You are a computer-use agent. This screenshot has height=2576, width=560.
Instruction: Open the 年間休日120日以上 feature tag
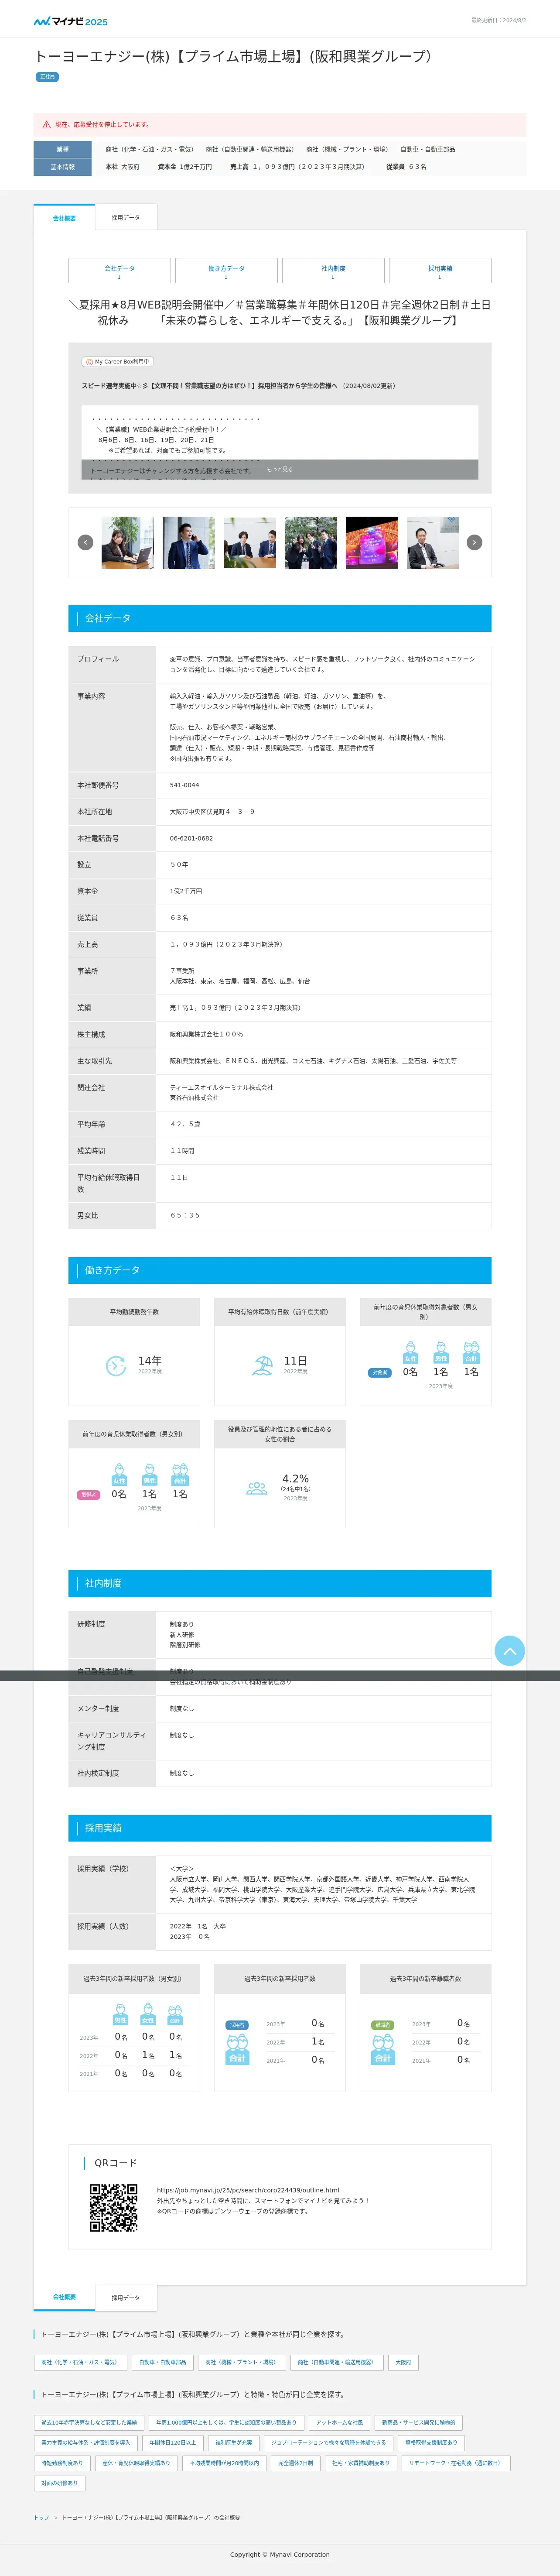[x=173, y=2442]
